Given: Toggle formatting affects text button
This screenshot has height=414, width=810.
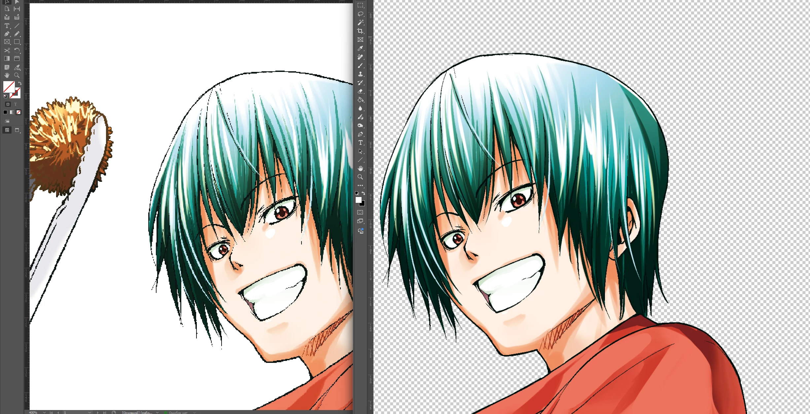Looking at the screenshot, I should (x=15, y=104).
